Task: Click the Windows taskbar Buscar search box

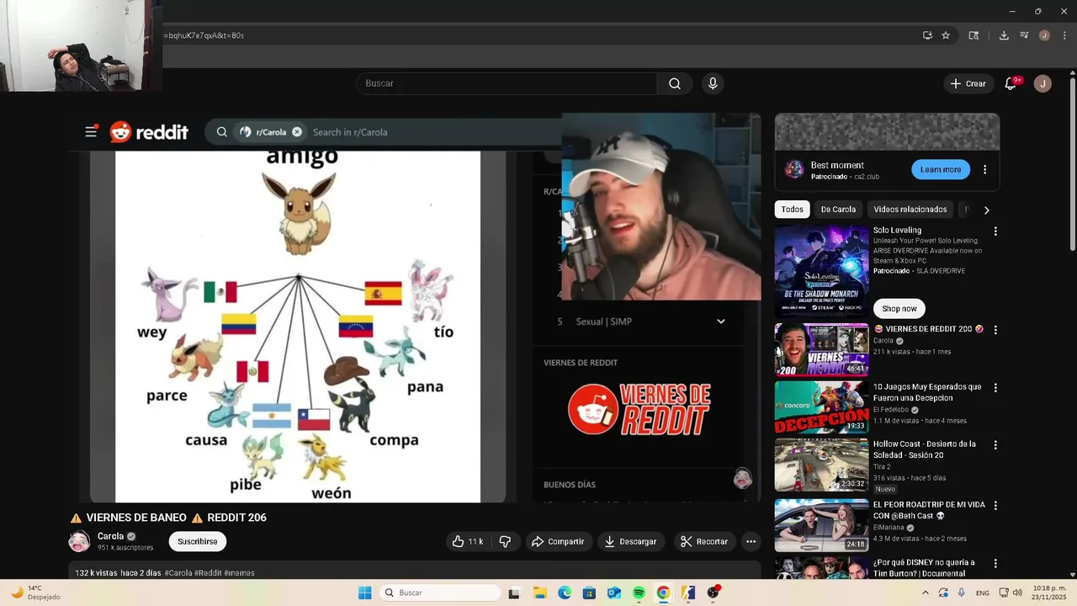Action: (x=441, y=593)
